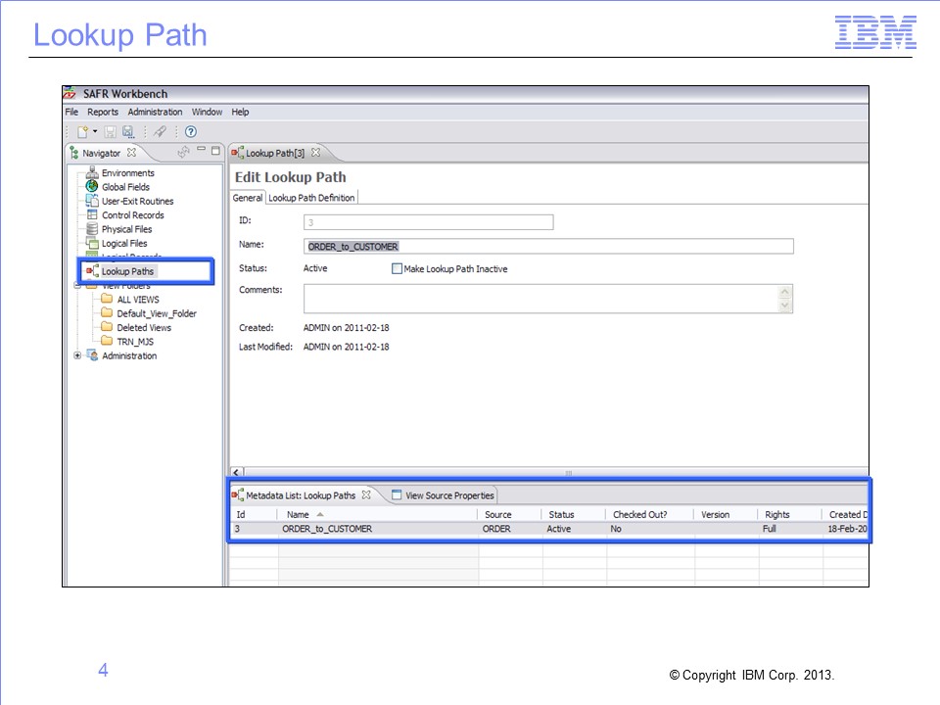Click the pin toolbar icon left of Help
This screenshot has width=940, height=705.
pos(160,132)
